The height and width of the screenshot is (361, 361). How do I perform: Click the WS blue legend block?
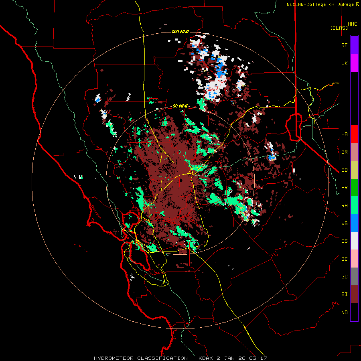coord(354,223)
